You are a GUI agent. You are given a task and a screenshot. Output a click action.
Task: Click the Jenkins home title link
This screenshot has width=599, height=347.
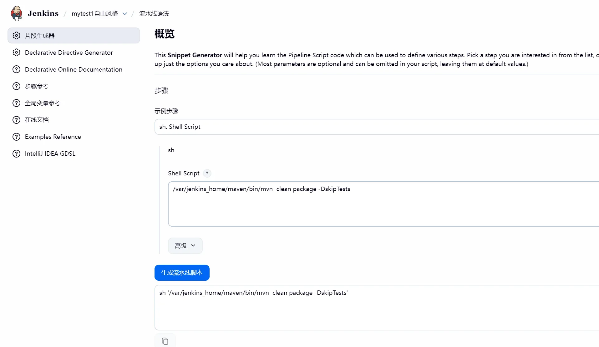tap(43, 13)
